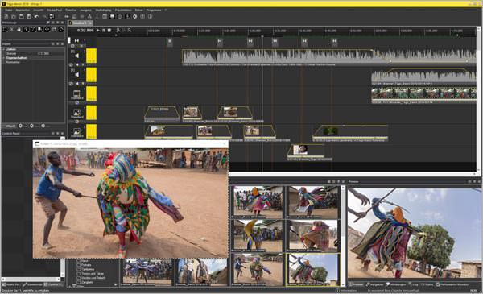The width and height of the screenshot is (483, 294).
Task: Select the portrait image clip on bottom track
Action: [306, 151]
